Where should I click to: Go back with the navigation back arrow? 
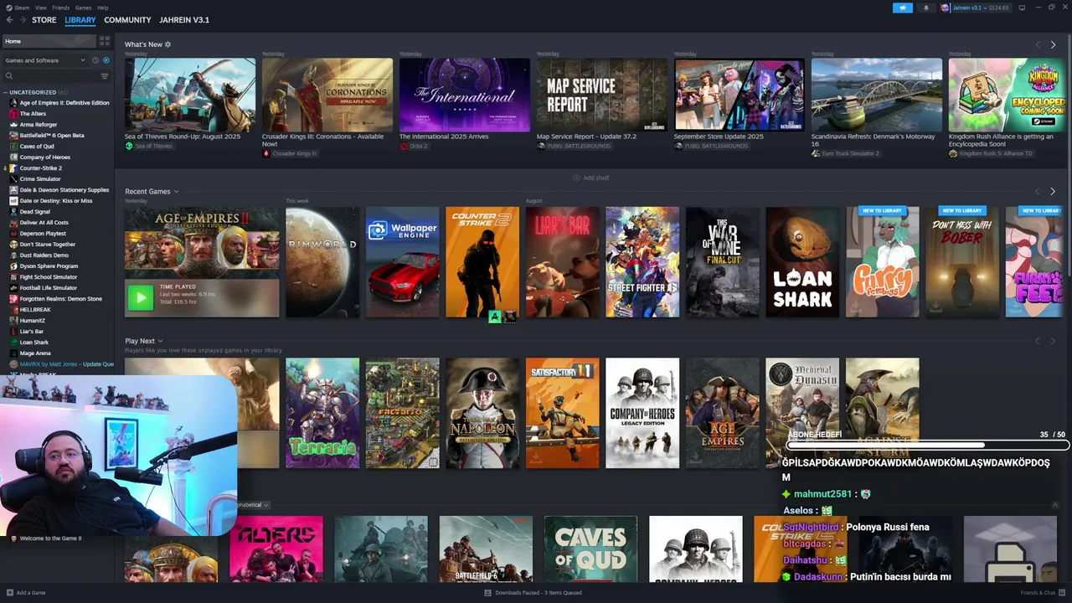pyautogui.click(x=9, y=19)
